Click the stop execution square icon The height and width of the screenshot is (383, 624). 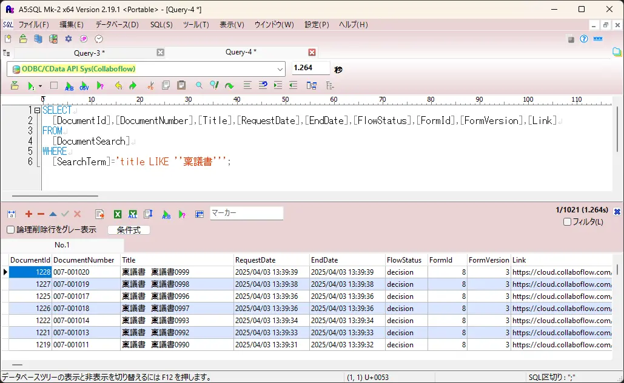54,86
